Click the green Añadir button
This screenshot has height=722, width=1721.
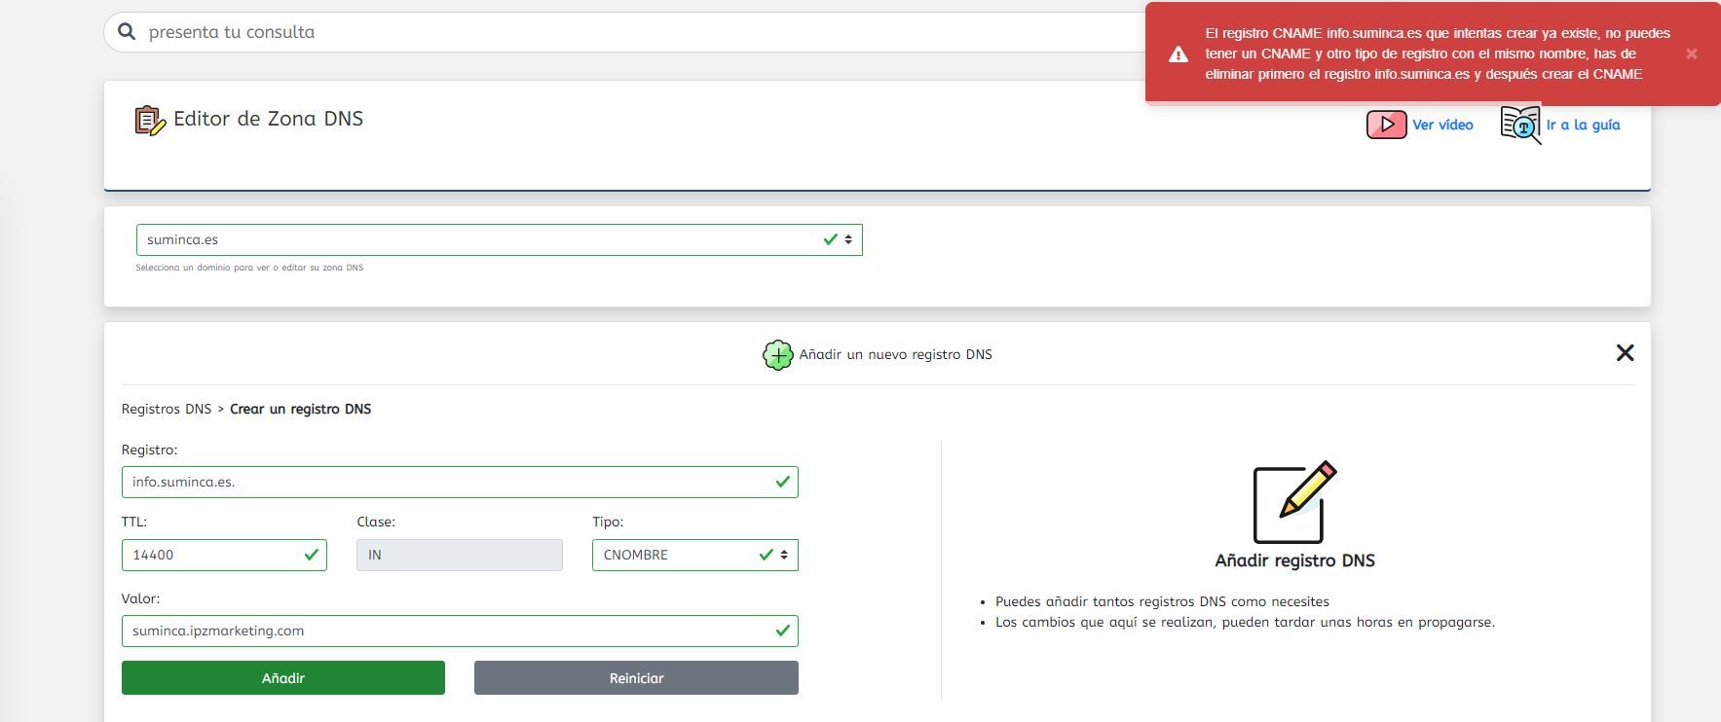pyautogui.click(x=283, y=678)
